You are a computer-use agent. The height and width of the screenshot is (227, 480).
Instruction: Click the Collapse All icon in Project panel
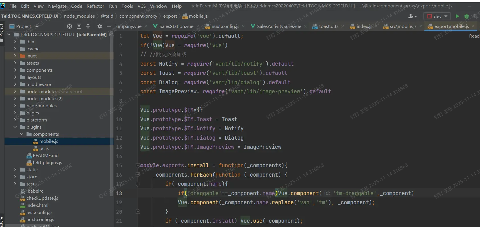(x=88, y=26)
